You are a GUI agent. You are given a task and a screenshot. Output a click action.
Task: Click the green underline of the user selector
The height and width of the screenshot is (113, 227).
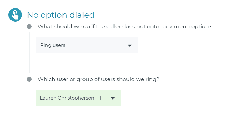78,106
